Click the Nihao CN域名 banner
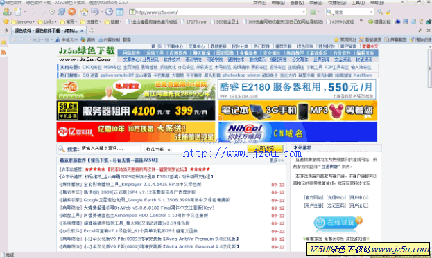This screenshot has width=432, height=258. pos(297,132)
